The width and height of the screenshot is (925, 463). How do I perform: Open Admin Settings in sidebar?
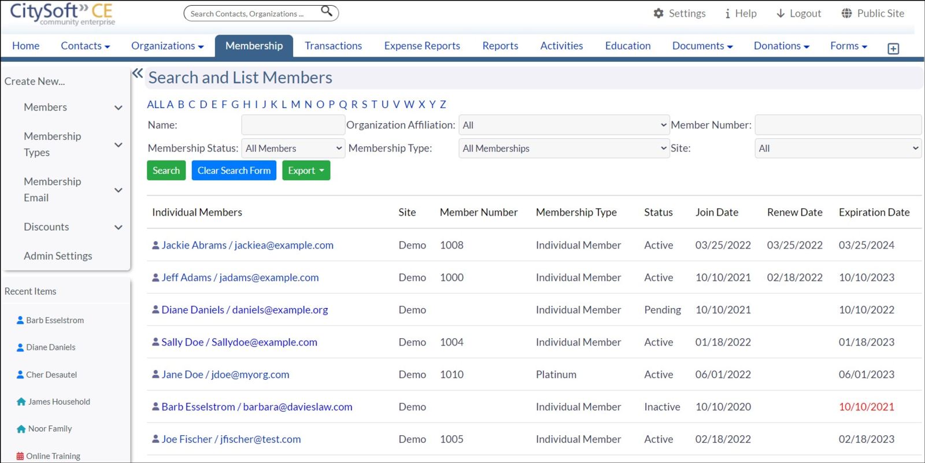tap(58, 255)
